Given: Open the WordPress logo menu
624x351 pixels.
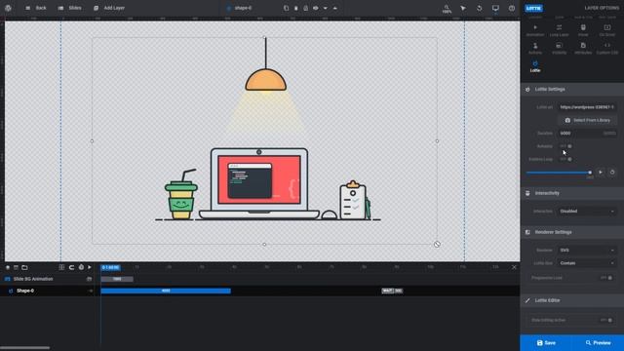Looking at the screenshot, I should [8, 8].
